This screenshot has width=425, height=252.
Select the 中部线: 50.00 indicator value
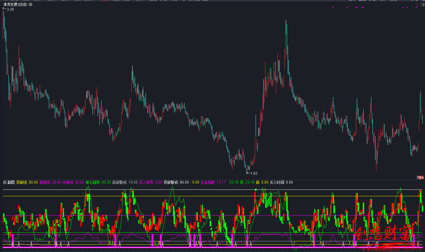coord(73,182)
